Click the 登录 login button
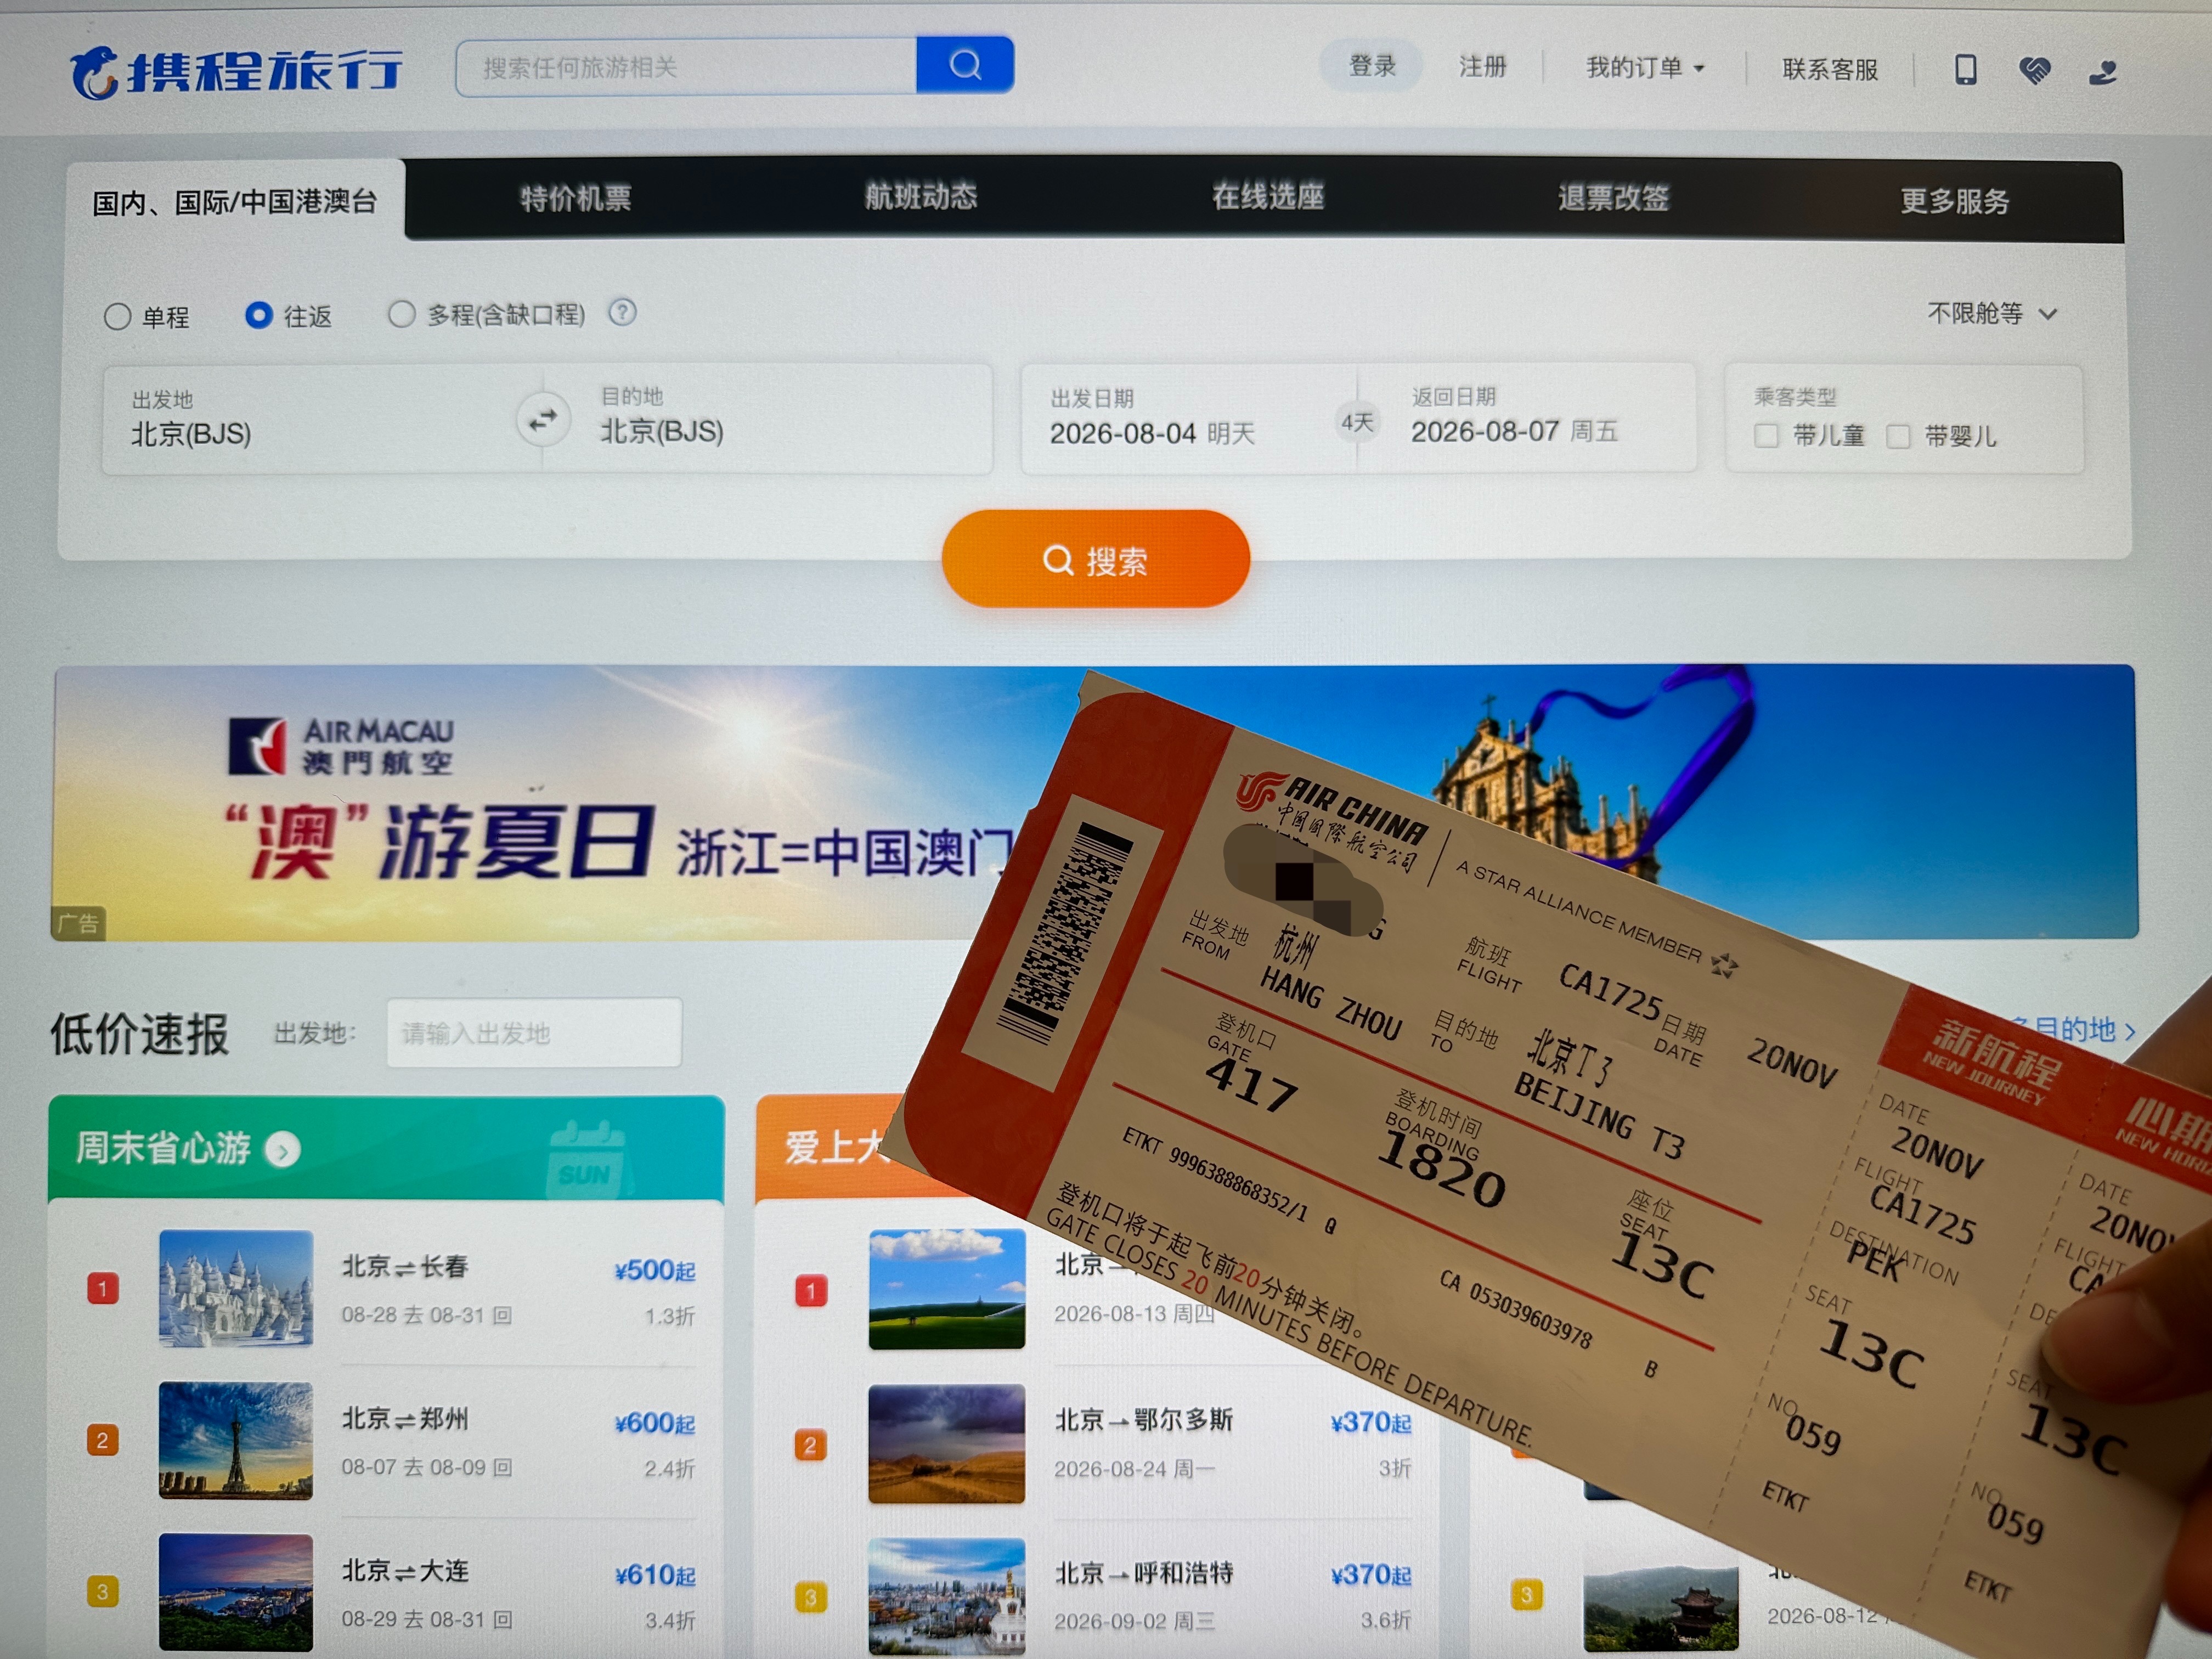 click(1372, 66)
